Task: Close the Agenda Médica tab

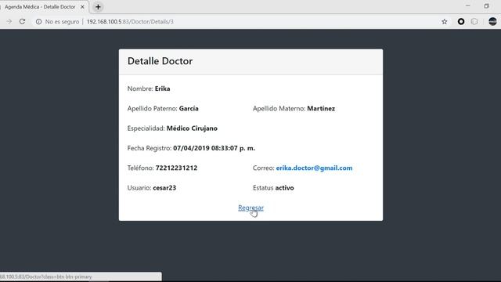Action: pos(82,7)
